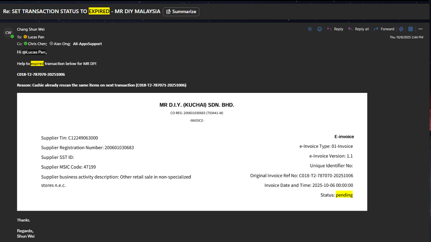
Task: Click the embedded MR D.I.Y. invoice image
Action: pos(192,152)
